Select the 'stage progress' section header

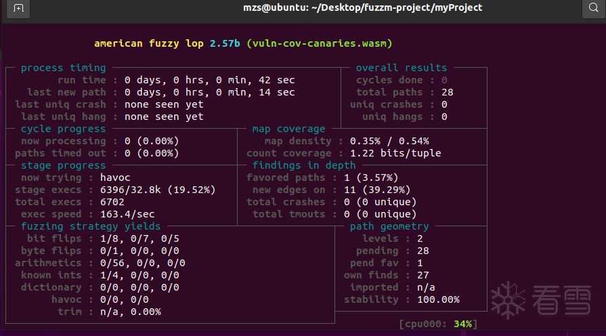64,165
